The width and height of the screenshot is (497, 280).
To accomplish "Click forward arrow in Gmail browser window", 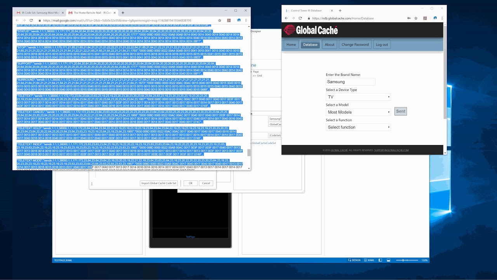I will (x=24, y=20).
